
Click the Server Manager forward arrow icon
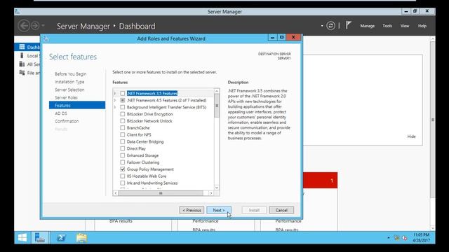pyautogui.click(x=35, y=26)
